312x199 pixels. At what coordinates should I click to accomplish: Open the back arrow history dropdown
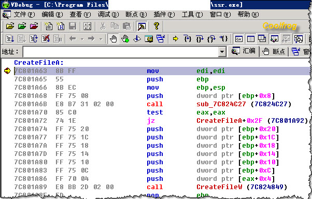[x=82, y=39]
